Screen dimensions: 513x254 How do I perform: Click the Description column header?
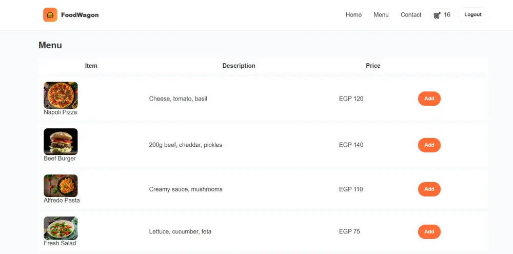(239, 66)
